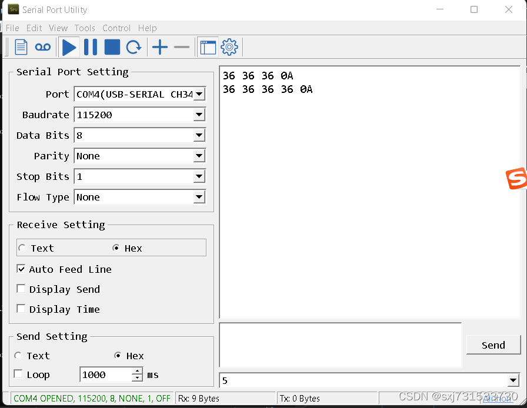Expand the Port dropdown

[199, 94]
